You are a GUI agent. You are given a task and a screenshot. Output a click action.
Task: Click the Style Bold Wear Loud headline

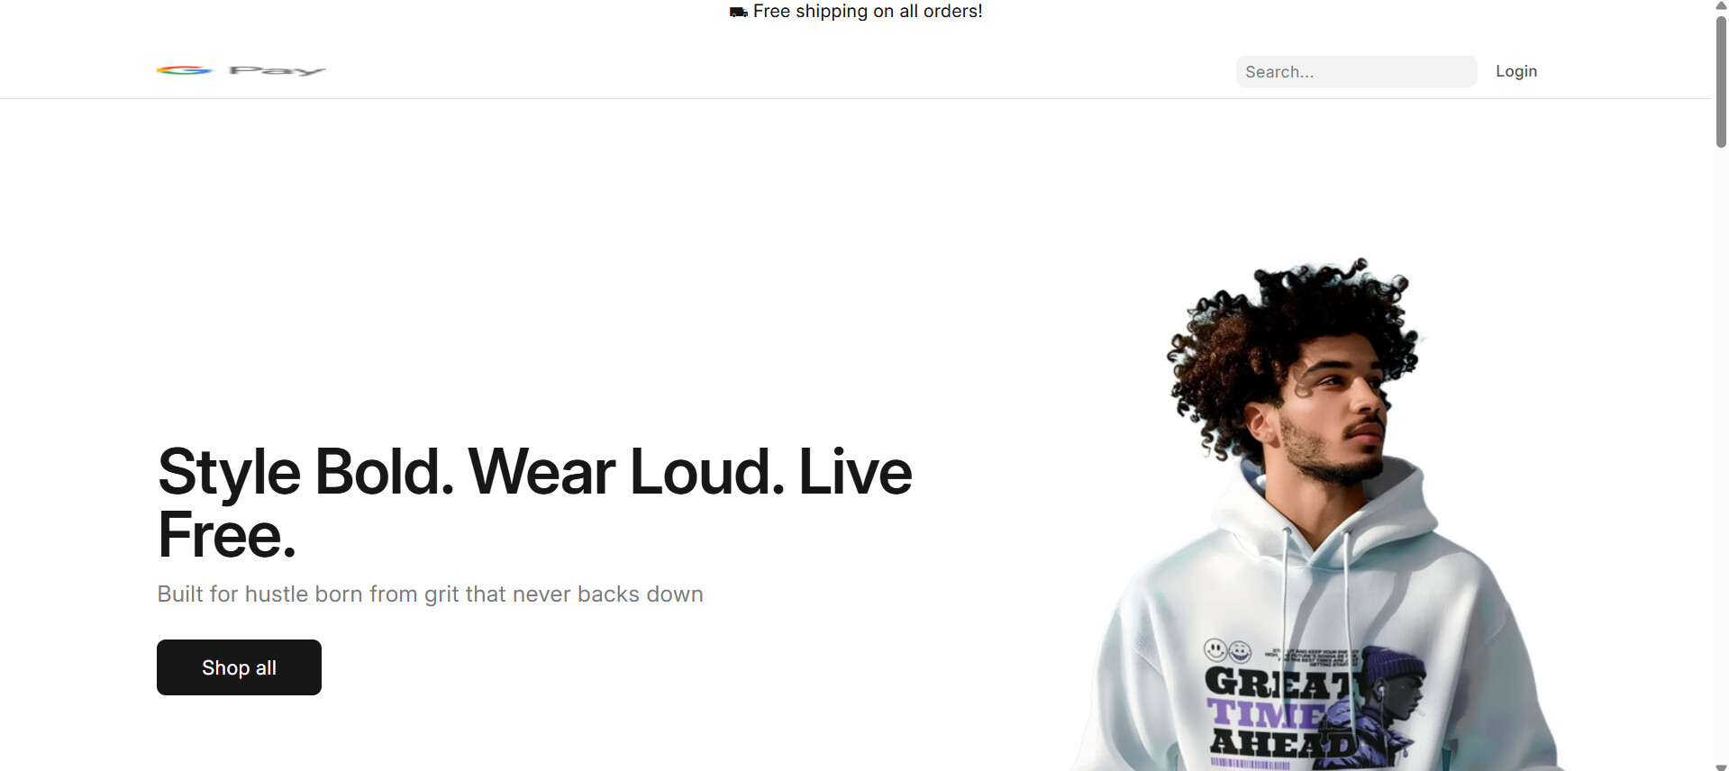pyautogui.click(x=534, y=503)
